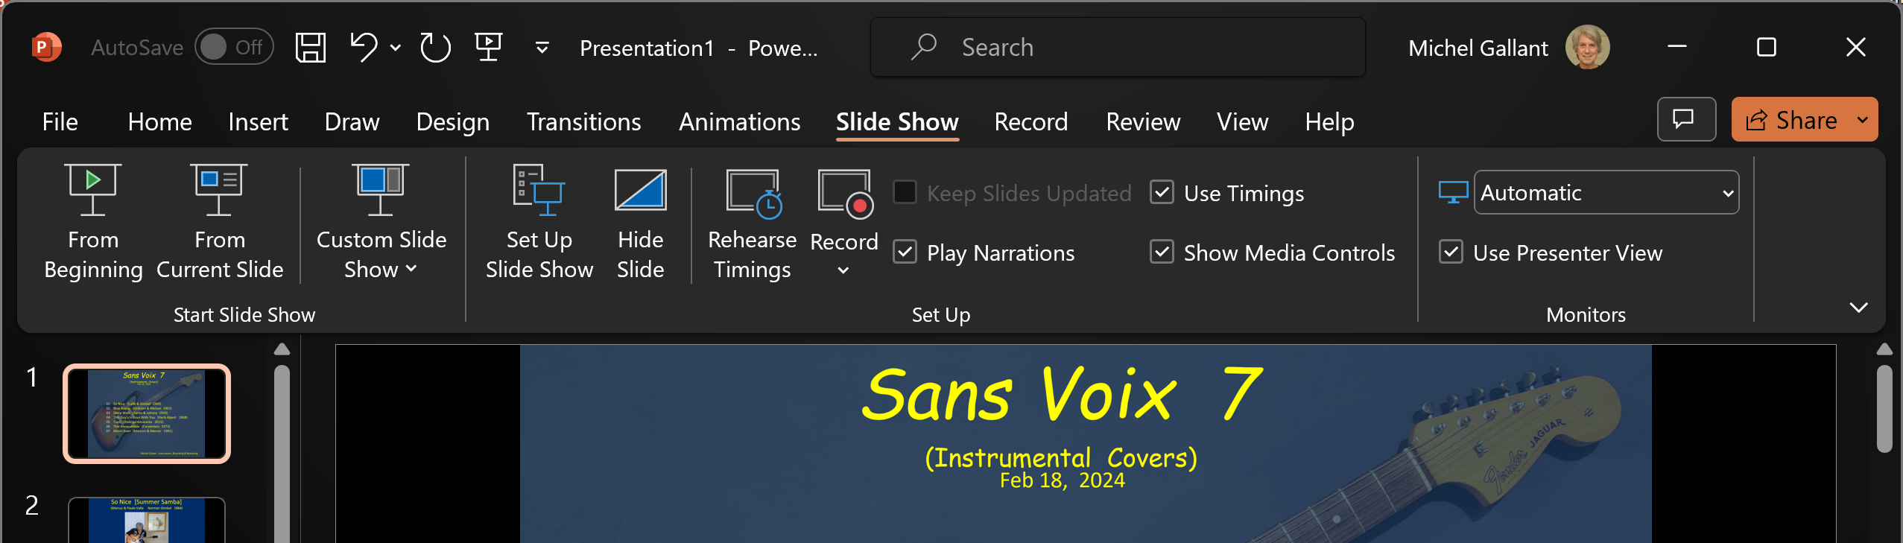
Task: Open the Comments pane icon
Action: 1685,119
